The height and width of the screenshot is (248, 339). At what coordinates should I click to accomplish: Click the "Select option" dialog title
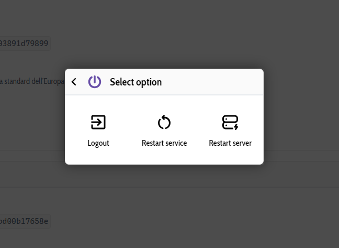click(135, 82)
